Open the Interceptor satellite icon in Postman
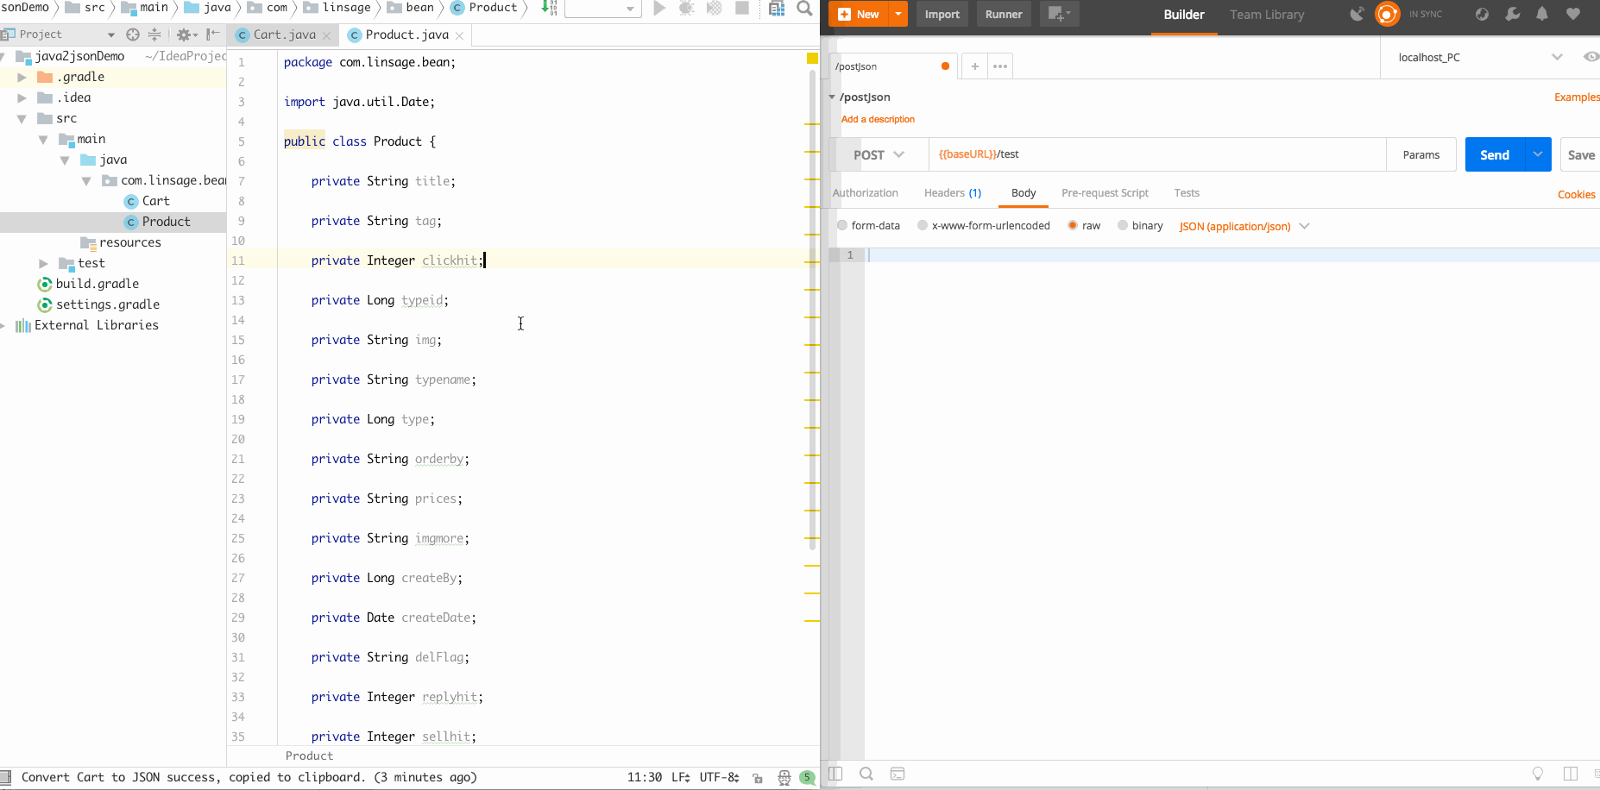 coord(1356,14)
